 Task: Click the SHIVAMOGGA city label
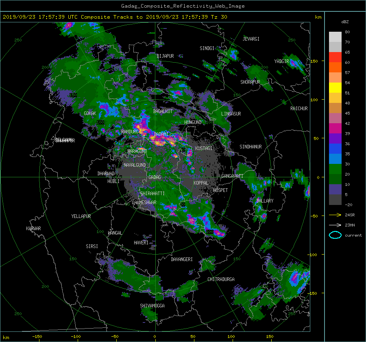[152, 305]
